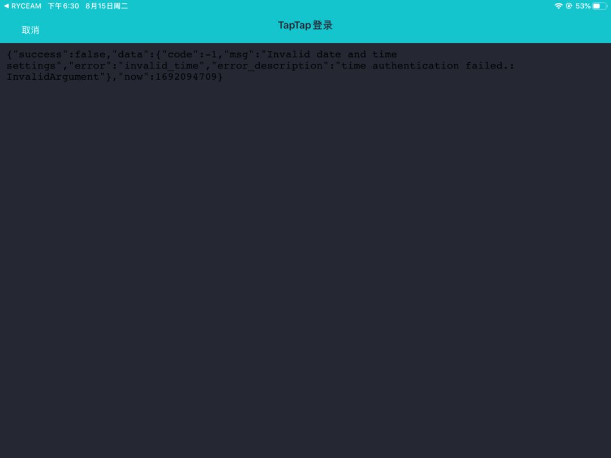Viewport: 611px width, 458px height.
Task: Tap the battery indicator icon
Action: tap(600, 6)
